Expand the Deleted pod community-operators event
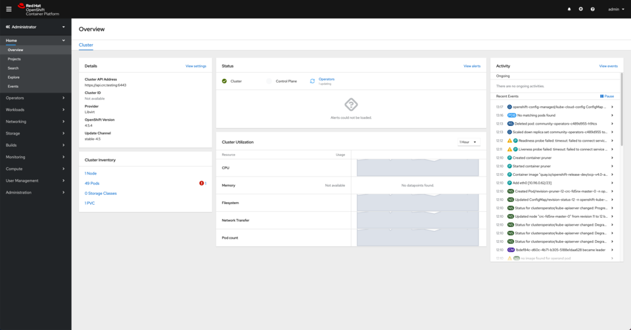The image size is (631, 330). click(x=612, y=123)
